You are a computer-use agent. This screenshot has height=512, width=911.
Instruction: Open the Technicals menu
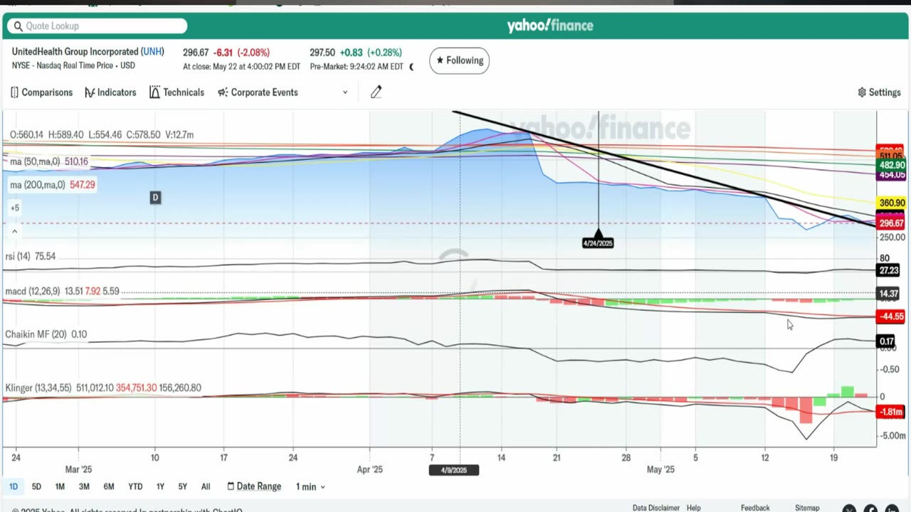point(177,92)
